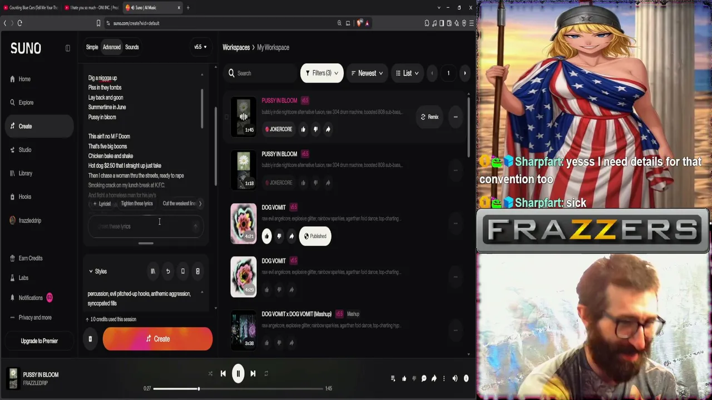712x400 pixels.
Task: Collapse the sidebar panel icon next to SUNO logo
Action: (x=68, y=48)
